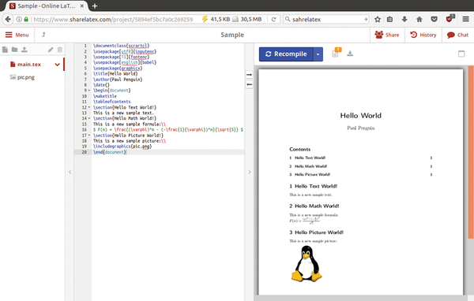Click the browser search box with sahrelatex
This screenshot has width=474, height=301.
point(325,19)
